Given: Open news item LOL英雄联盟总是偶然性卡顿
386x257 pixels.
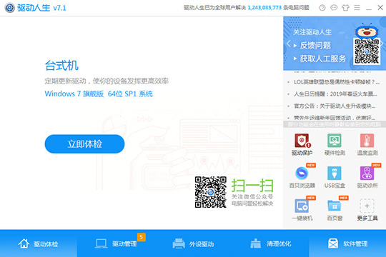Looking at the screenshot, I should (337, 82).
